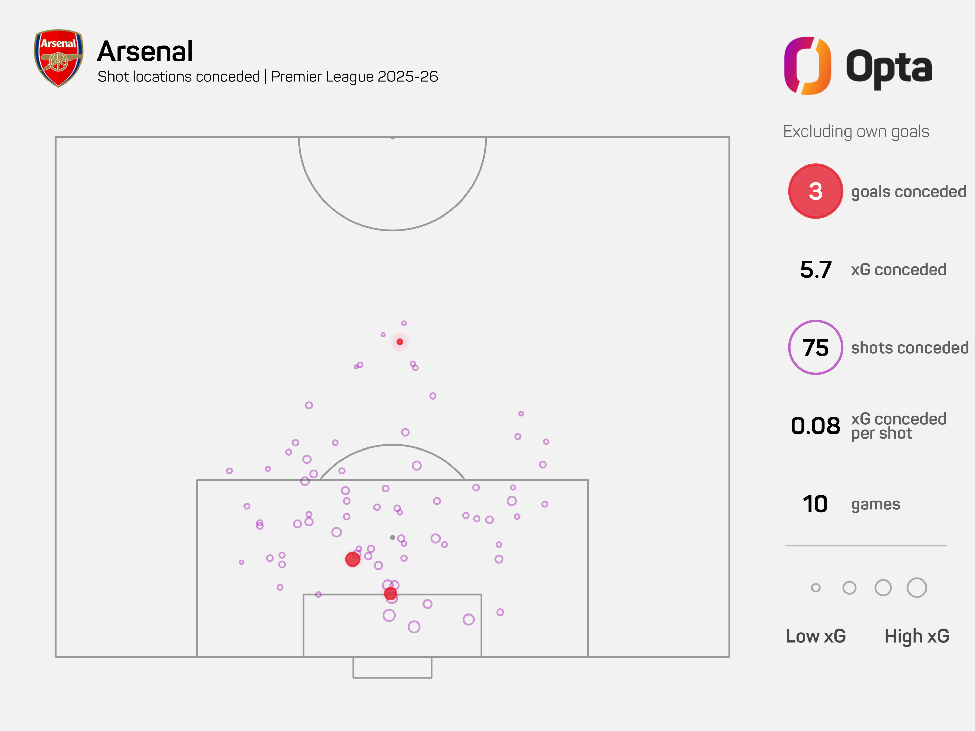Select the 0.08 xG per shot value

point(816,426)
